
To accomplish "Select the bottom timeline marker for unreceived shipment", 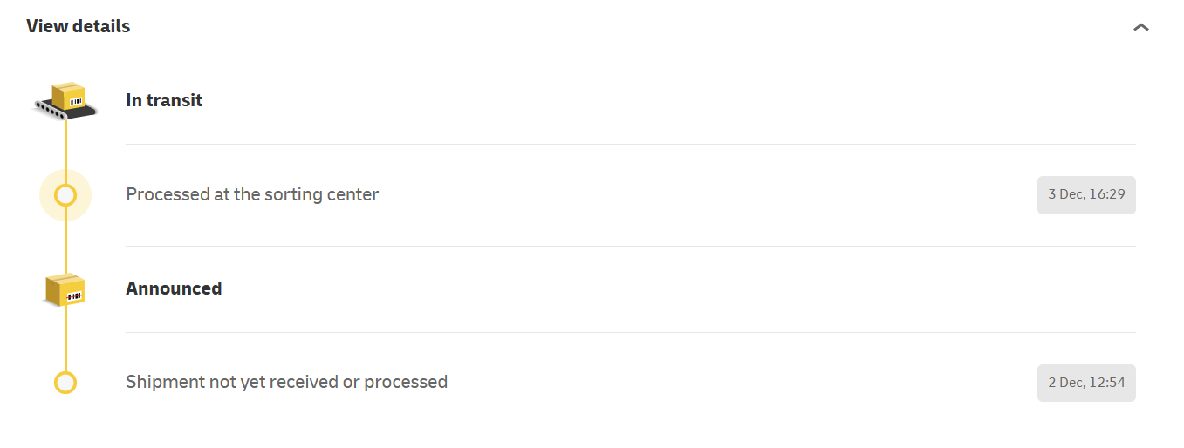I will click(65, 383).
